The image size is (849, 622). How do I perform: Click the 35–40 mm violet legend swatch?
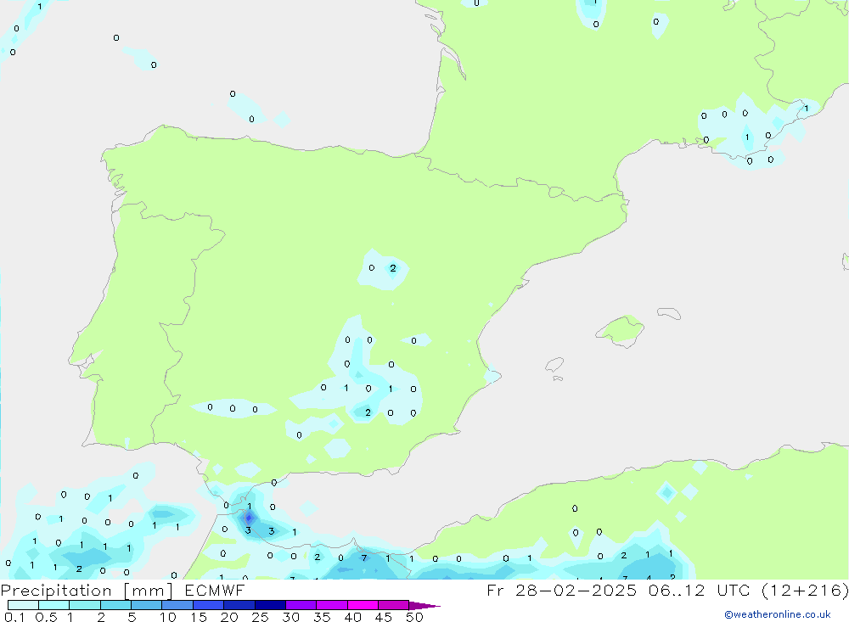pyautogui.click(x=332, y=605)
